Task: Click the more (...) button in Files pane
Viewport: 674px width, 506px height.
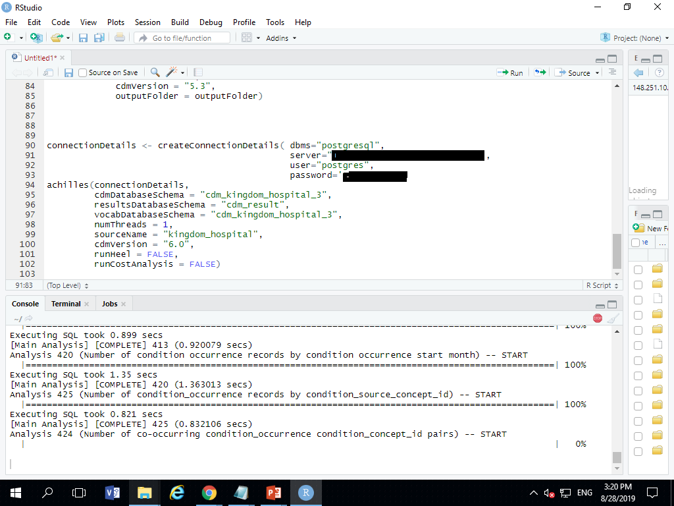Action: (x=662, y=242)
